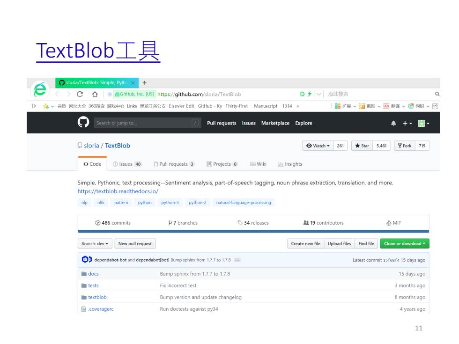View the 19 contributors

pos(324,223)
